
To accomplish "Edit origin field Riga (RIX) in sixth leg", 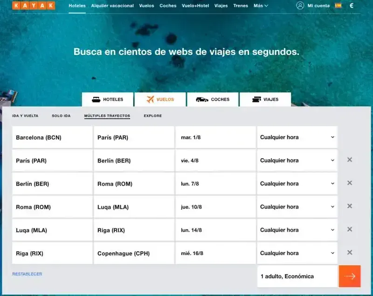I will pos(52,253).
